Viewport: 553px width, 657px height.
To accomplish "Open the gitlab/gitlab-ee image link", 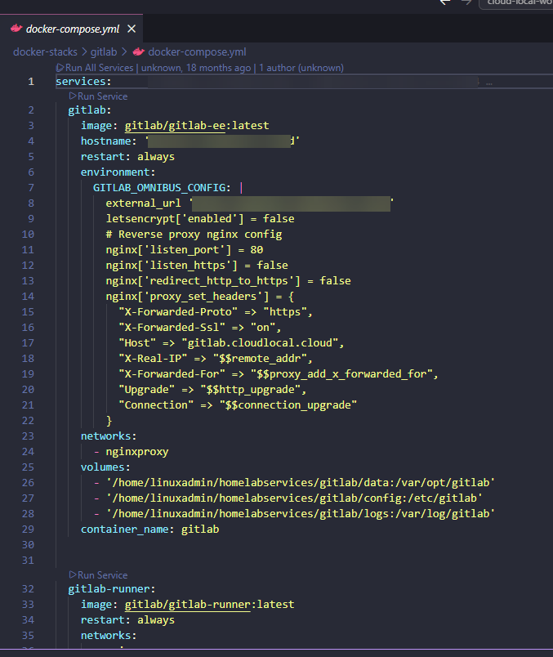I will [175, 126].
